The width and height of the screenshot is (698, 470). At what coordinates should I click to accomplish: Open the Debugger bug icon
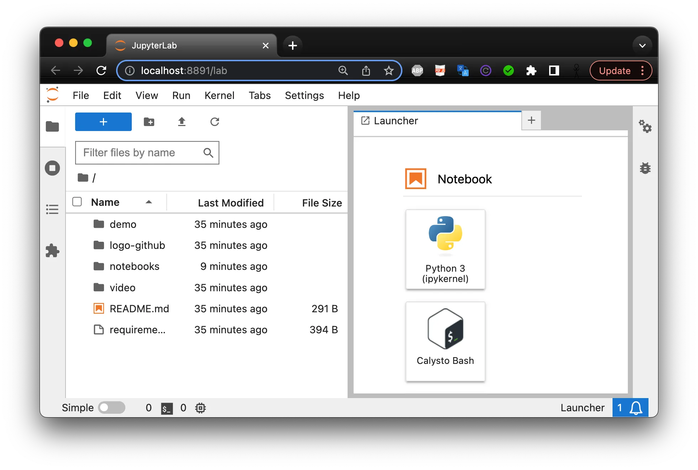(x=645, y=168)
